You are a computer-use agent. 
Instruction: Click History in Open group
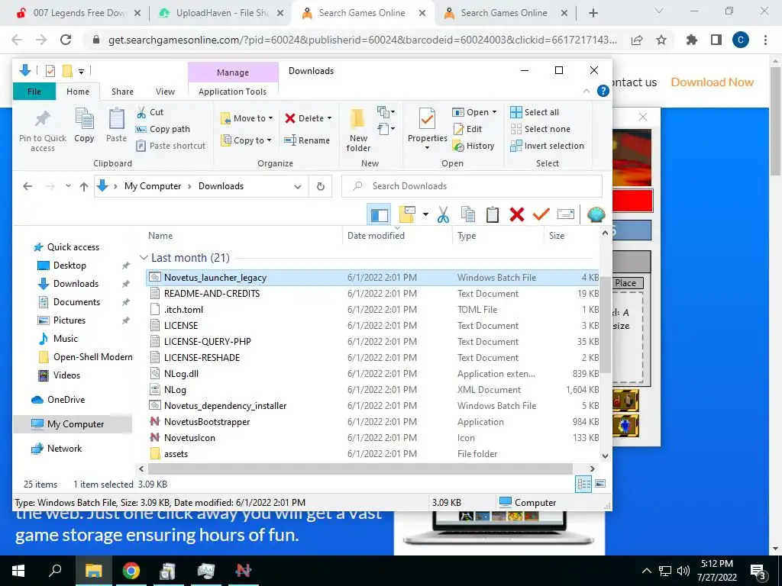click(x=473, y=146)
